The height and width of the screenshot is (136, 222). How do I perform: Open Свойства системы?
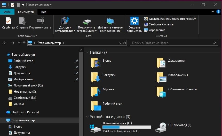click(x=159, y=24)
